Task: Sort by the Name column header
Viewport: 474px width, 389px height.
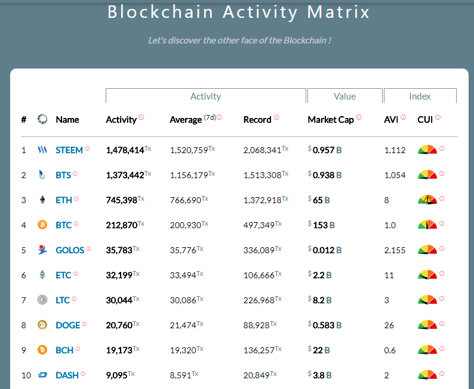Action: (67, 120)
